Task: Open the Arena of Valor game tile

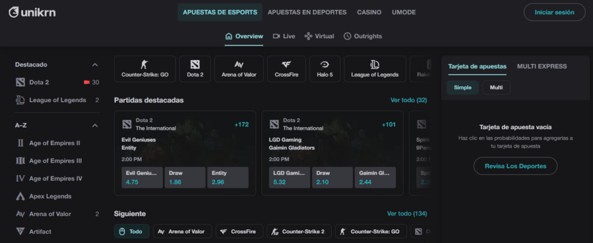Action: pos(239,69)
